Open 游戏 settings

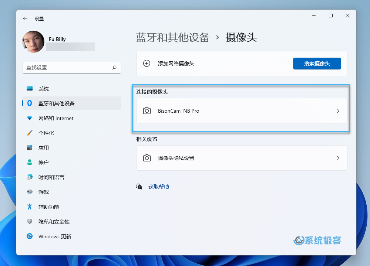pyautogui.click(x=72, y=192)
